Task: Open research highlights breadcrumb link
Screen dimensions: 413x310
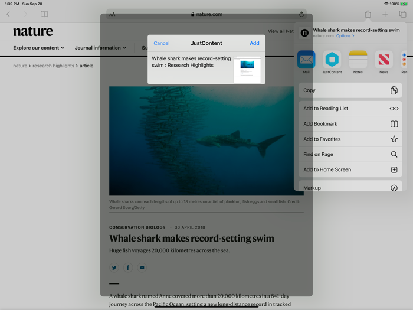Action: coord(54,66)
